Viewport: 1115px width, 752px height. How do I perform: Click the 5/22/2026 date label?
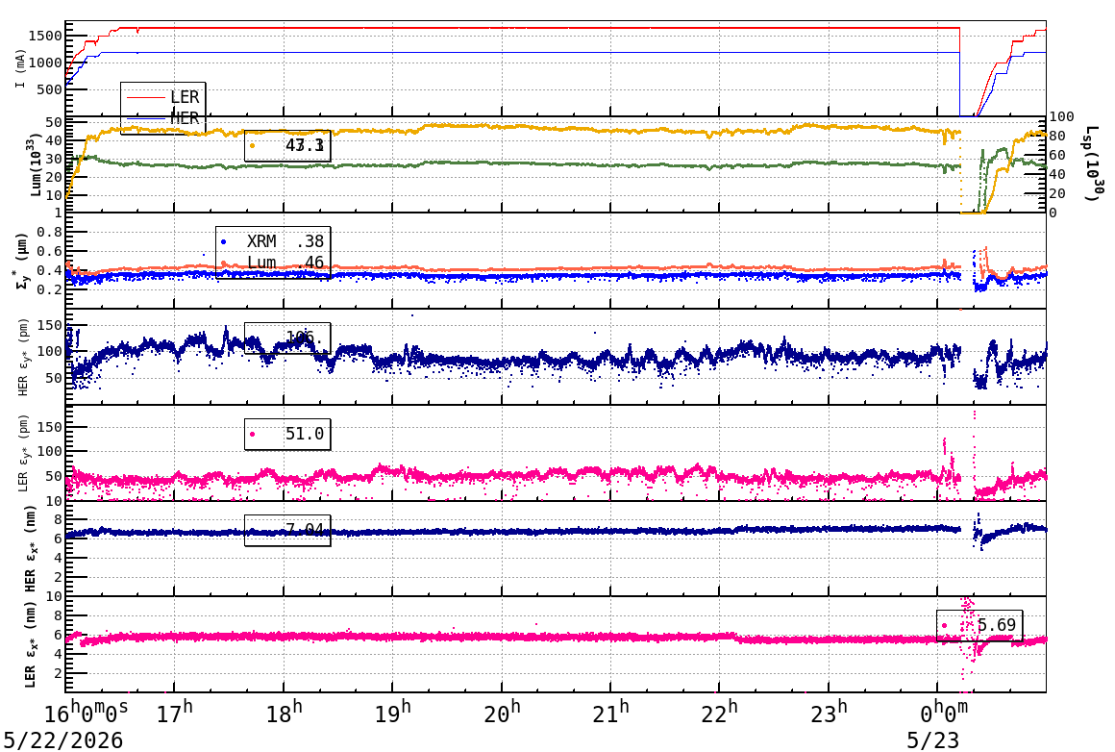point(63,740)
